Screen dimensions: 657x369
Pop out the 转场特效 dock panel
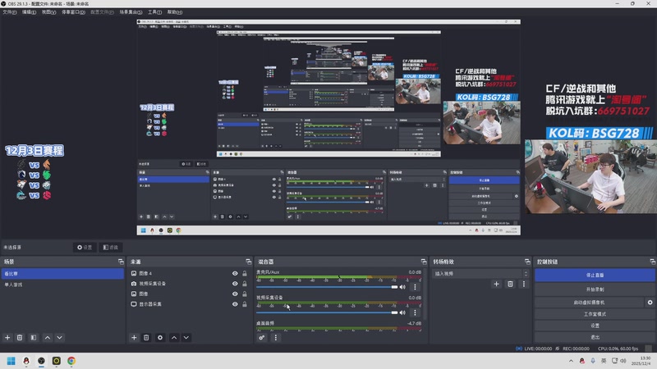[x=527, y=262]
